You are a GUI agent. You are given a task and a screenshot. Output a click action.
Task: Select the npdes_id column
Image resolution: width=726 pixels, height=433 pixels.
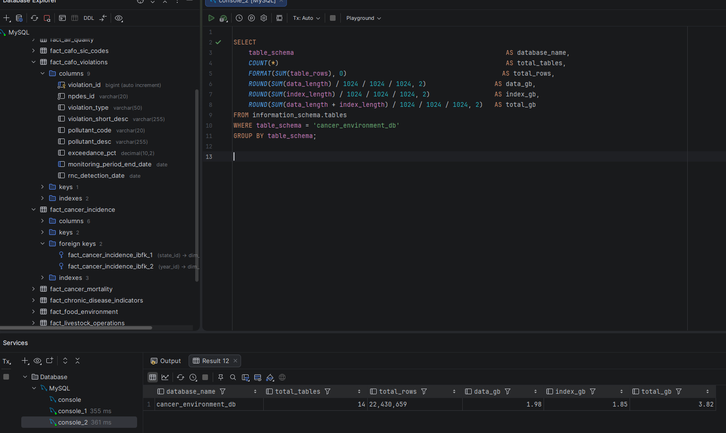81,96
